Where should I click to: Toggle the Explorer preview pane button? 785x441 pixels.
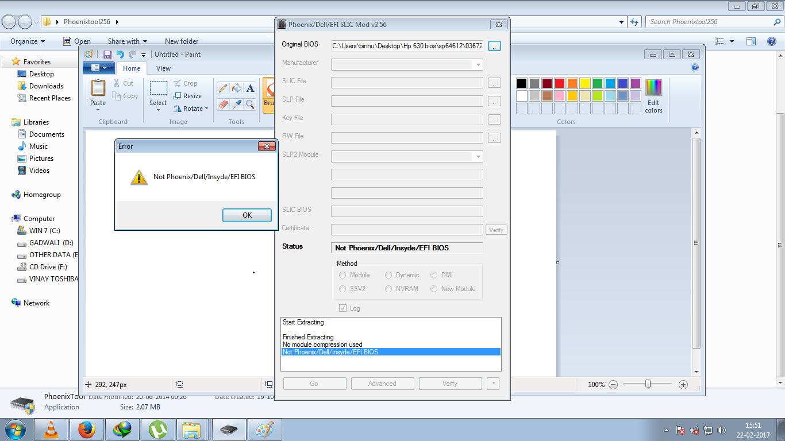pos(751,41)
